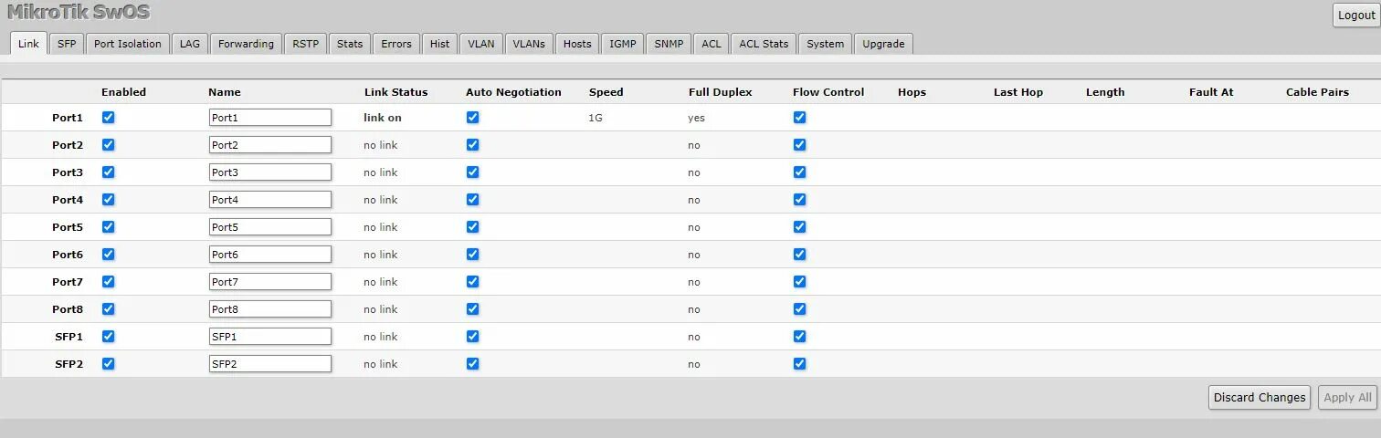This screenshot has height=438, width=1381.
Task: Disable Flow Control on Port5
Action: (799, 227)
